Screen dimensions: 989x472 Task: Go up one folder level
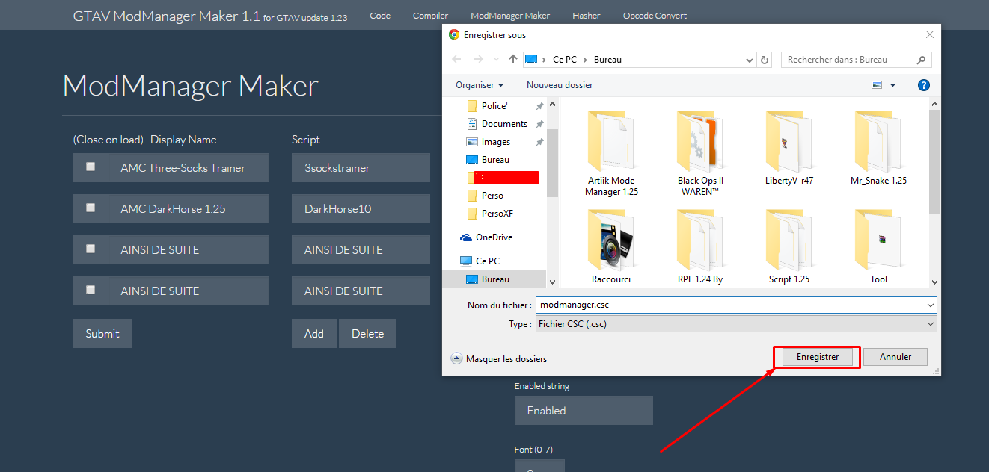(513, 60)
